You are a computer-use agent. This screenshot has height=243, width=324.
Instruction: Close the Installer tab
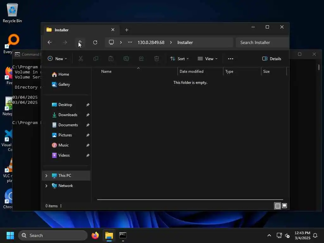tap(113, 30)
